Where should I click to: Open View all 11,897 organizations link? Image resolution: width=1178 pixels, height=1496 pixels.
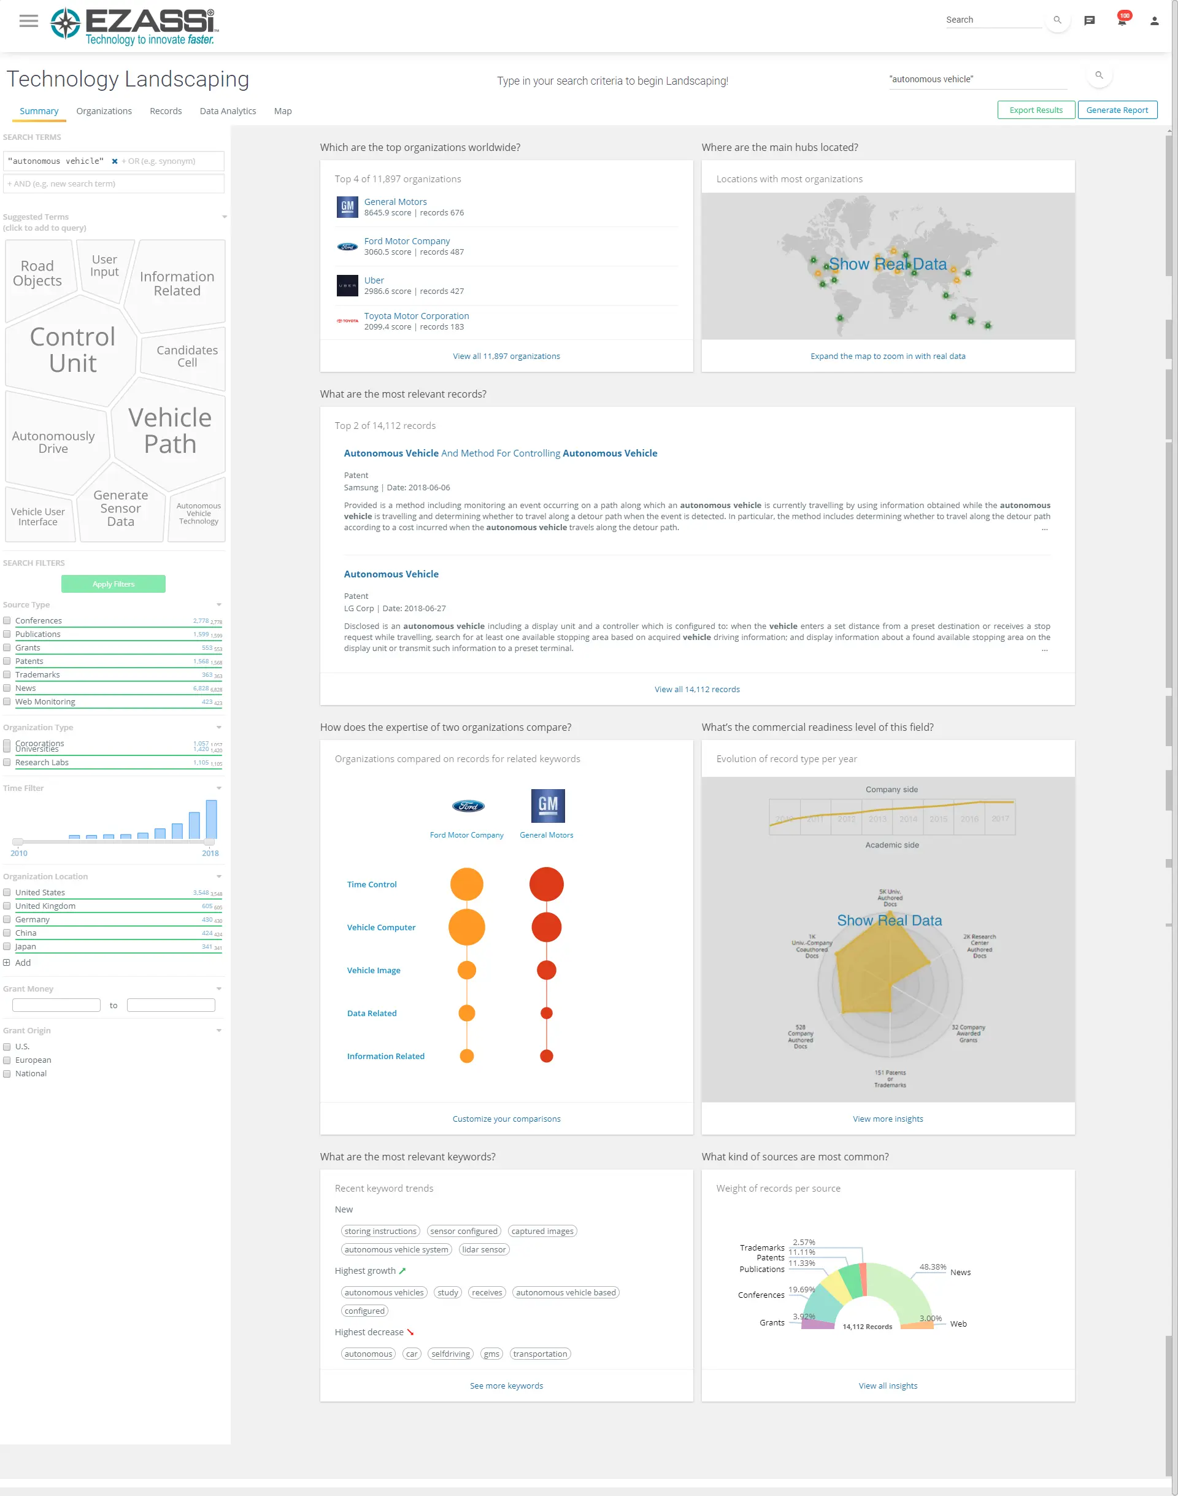coord(506,356)
